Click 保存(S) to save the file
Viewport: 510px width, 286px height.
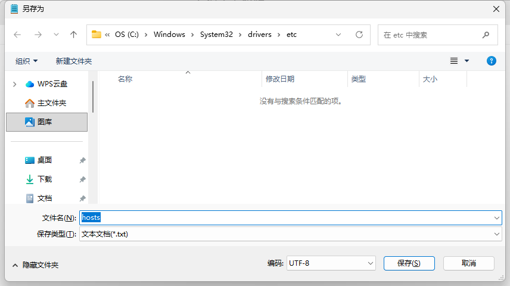coord(409,263)
